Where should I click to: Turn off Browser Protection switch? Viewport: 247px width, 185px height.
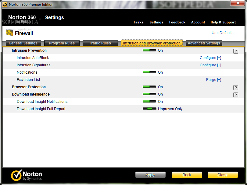pyautogui.click(x=149, y=87)
